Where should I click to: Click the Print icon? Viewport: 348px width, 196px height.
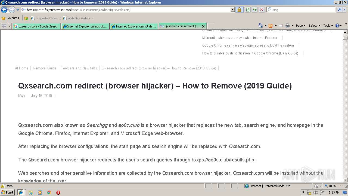pyautogui.click(x=287, y=26)
